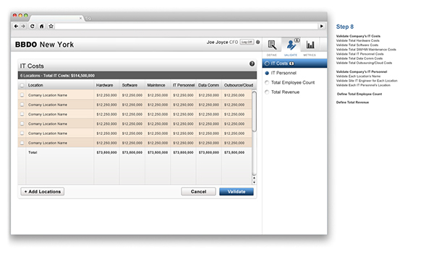Click the IT Personnel column header
Viewport: 434px width, 280px height.
183,85
